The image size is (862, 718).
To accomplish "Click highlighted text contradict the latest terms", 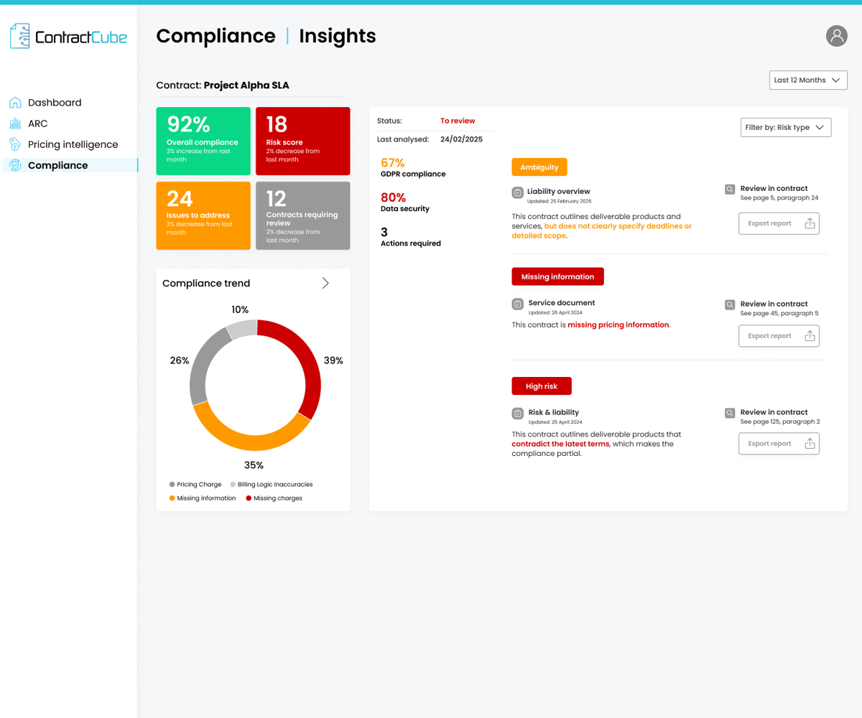I will pyautogui.click(x=560, y=444).
